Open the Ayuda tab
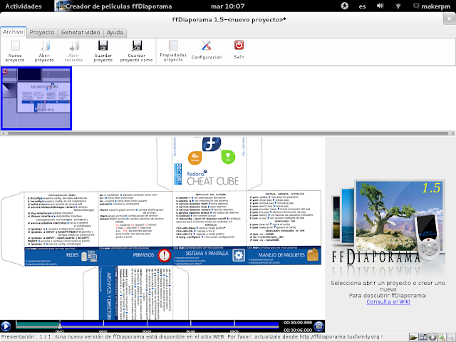The width and height of the screenshot is (456, 342). point(115,33)
